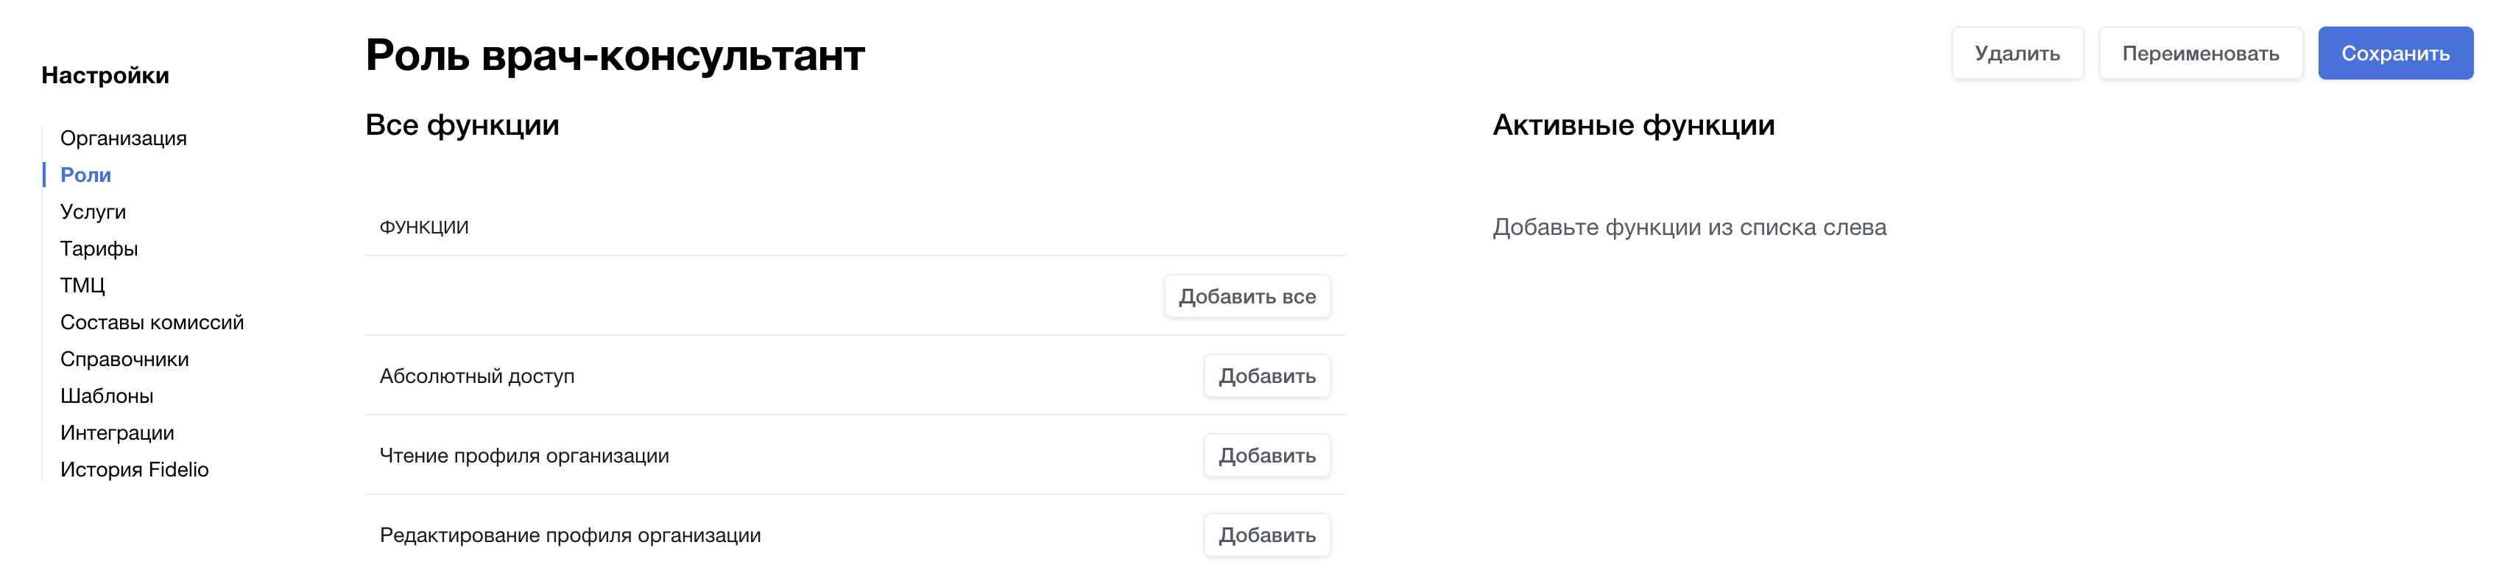The width and height of the screenshot is (2496, 573).
Task: Navigate to ТМЦ in the sidebar
Action: click(82, 286)
